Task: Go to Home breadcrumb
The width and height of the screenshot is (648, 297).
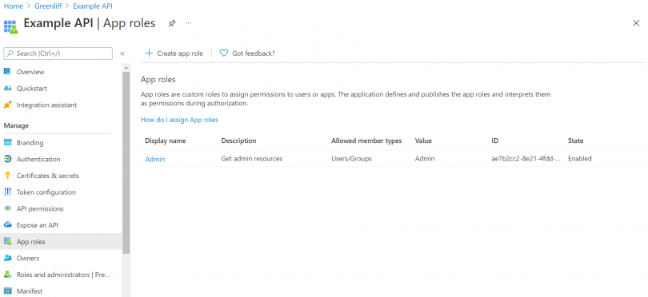Action: click(x=14, y=6)
